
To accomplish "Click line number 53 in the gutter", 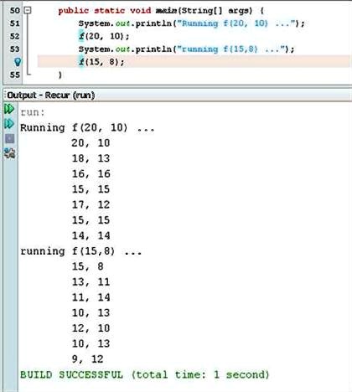I will 15,49.
